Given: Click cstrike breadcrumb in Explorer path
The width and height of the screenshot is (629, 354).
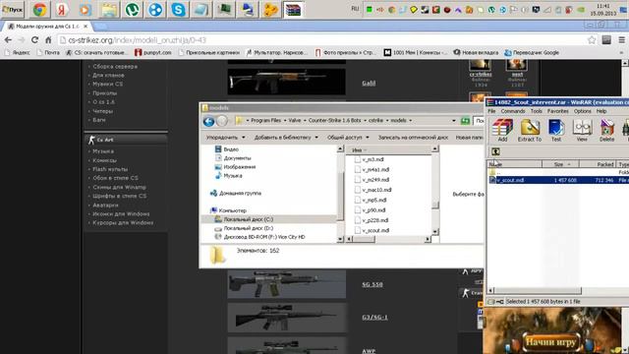Looking at the screenshot, I should click(375, 120).
